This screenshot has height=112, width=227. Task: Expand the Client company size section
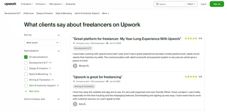tap(59, 99)
